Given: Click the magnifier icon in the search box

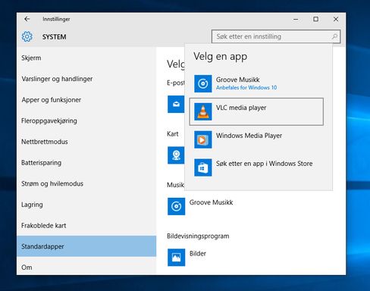Looking at the screenshot, I should tap(334, 36).
